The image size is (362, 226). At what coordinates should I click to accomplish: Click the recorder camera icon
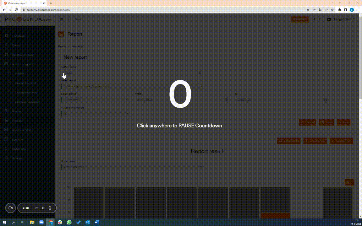pos(10,208)
